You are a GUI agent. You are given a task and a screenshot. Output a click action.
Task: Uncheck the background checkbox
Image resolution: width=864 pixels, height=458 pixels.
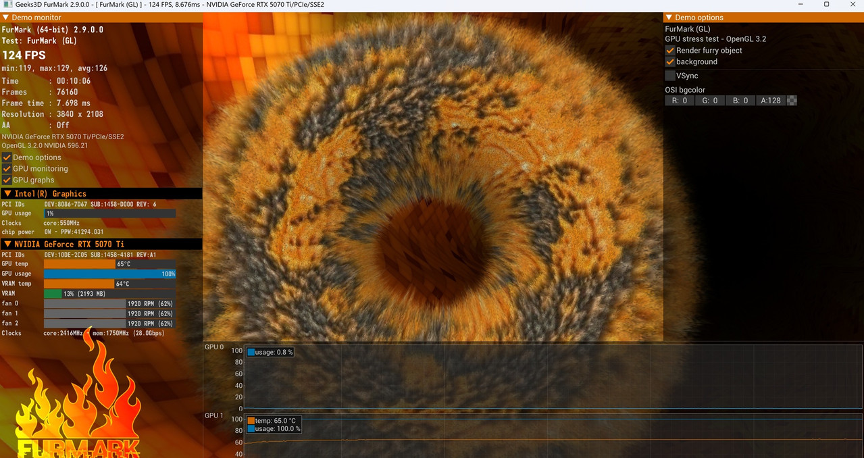670,61
